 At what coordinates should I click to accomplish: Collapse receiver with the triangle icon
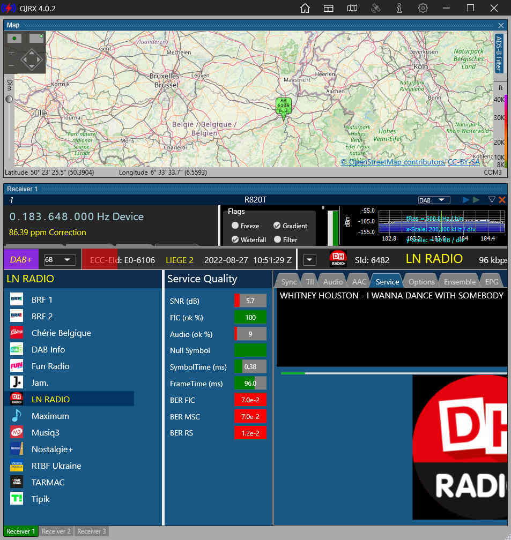click(x=492, y=200)
